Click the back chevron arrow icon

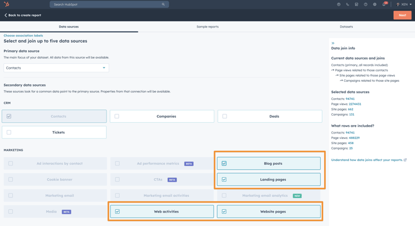click(x=6, y=15)
